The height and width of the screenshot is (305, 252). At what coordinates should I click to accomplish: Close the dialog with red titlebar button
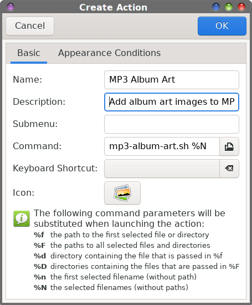click(241, 7)
